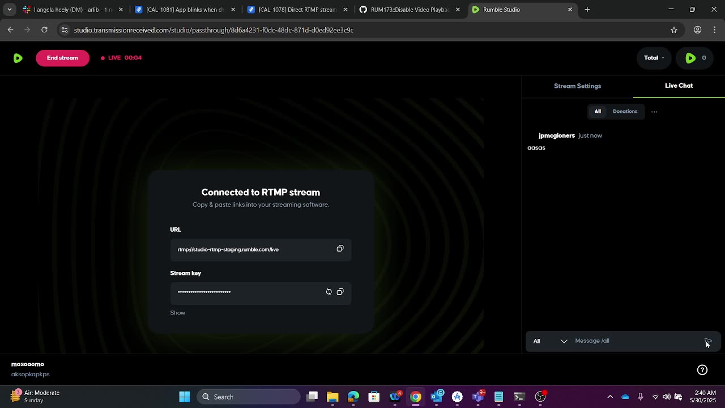Close the CAL-1081 tab
This screenshot has width=725, height=408.
(233, 10)
